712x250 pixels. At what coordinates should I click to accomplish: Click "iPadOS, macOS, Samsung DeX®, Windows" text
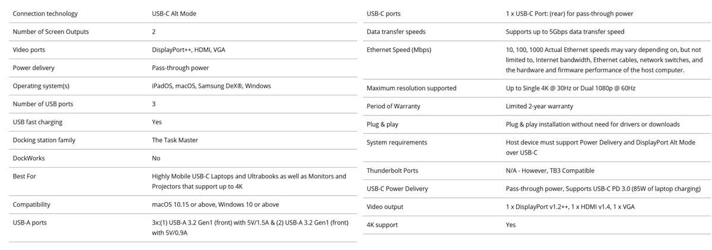click(x=211, y=86)
